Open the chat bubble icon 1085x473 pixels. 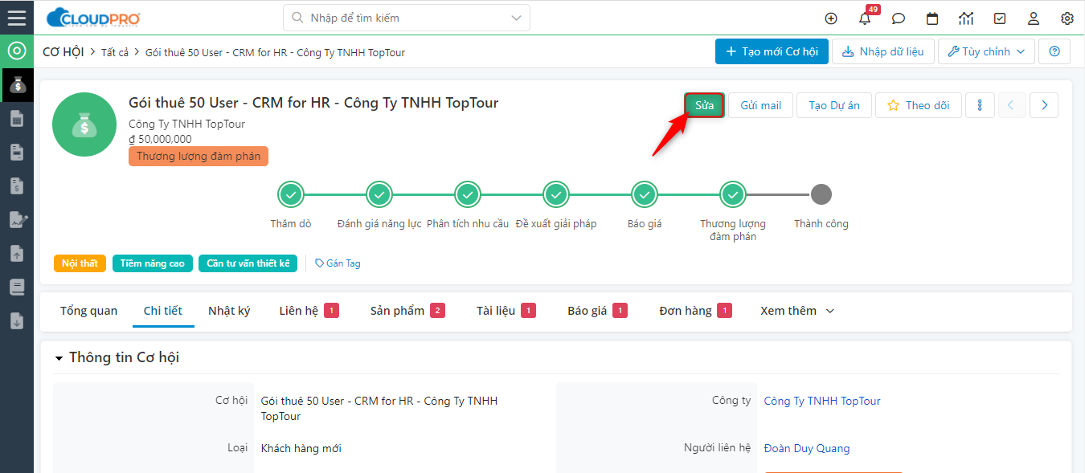click(899, 18)
